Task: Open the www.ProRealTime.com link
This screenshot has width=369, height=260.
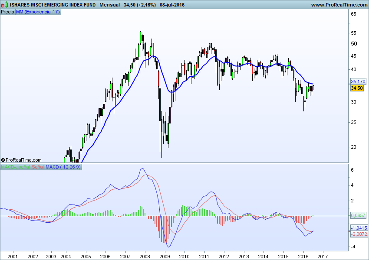Action: tap(339, 5)
